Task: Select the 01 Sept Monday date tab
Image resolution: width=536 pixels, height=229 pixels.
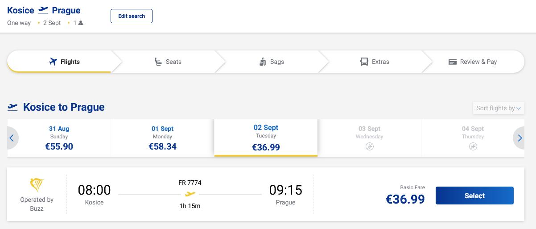Action: click(x=162, y=138)
